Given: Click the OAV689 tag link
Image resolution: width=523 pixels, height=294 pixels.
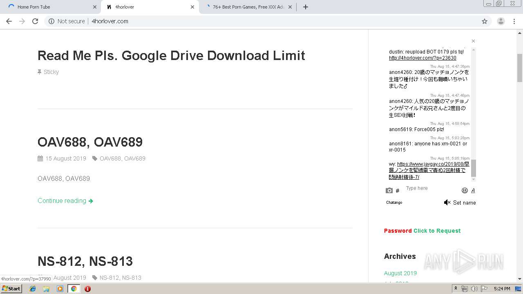Looking at the screenshot, I should point(135,158).
